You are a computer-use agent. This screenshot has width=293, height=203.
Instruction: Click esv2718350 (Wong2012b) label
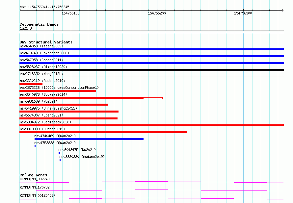coord(41,74)
